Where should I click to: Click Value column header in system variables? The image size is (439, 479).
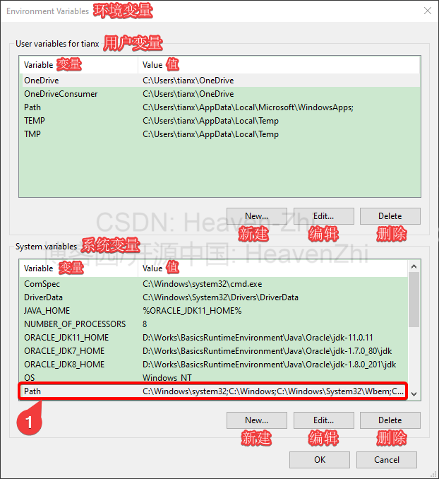[272, 268]
